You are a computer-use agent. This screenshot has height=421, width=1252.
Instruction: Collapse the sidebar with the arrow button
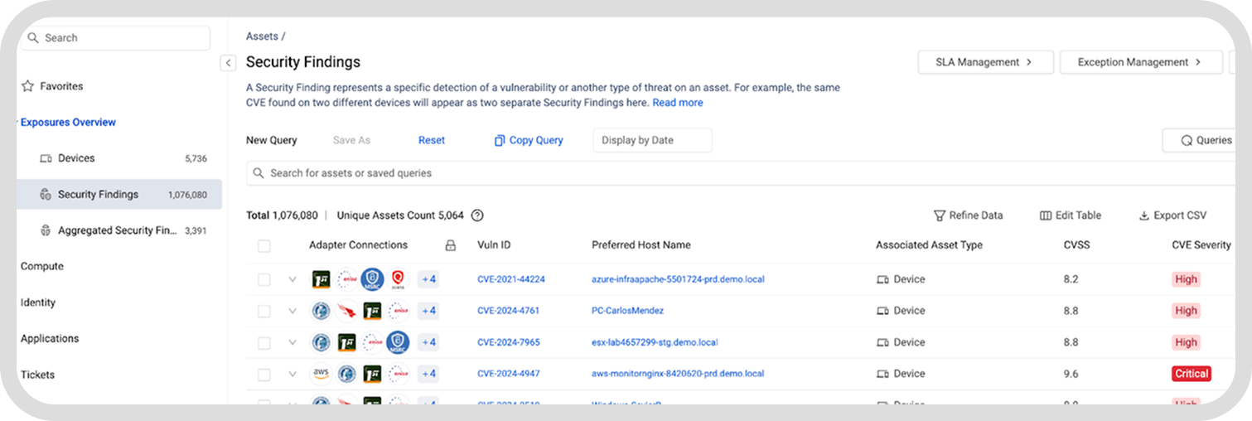click(228, 63)
